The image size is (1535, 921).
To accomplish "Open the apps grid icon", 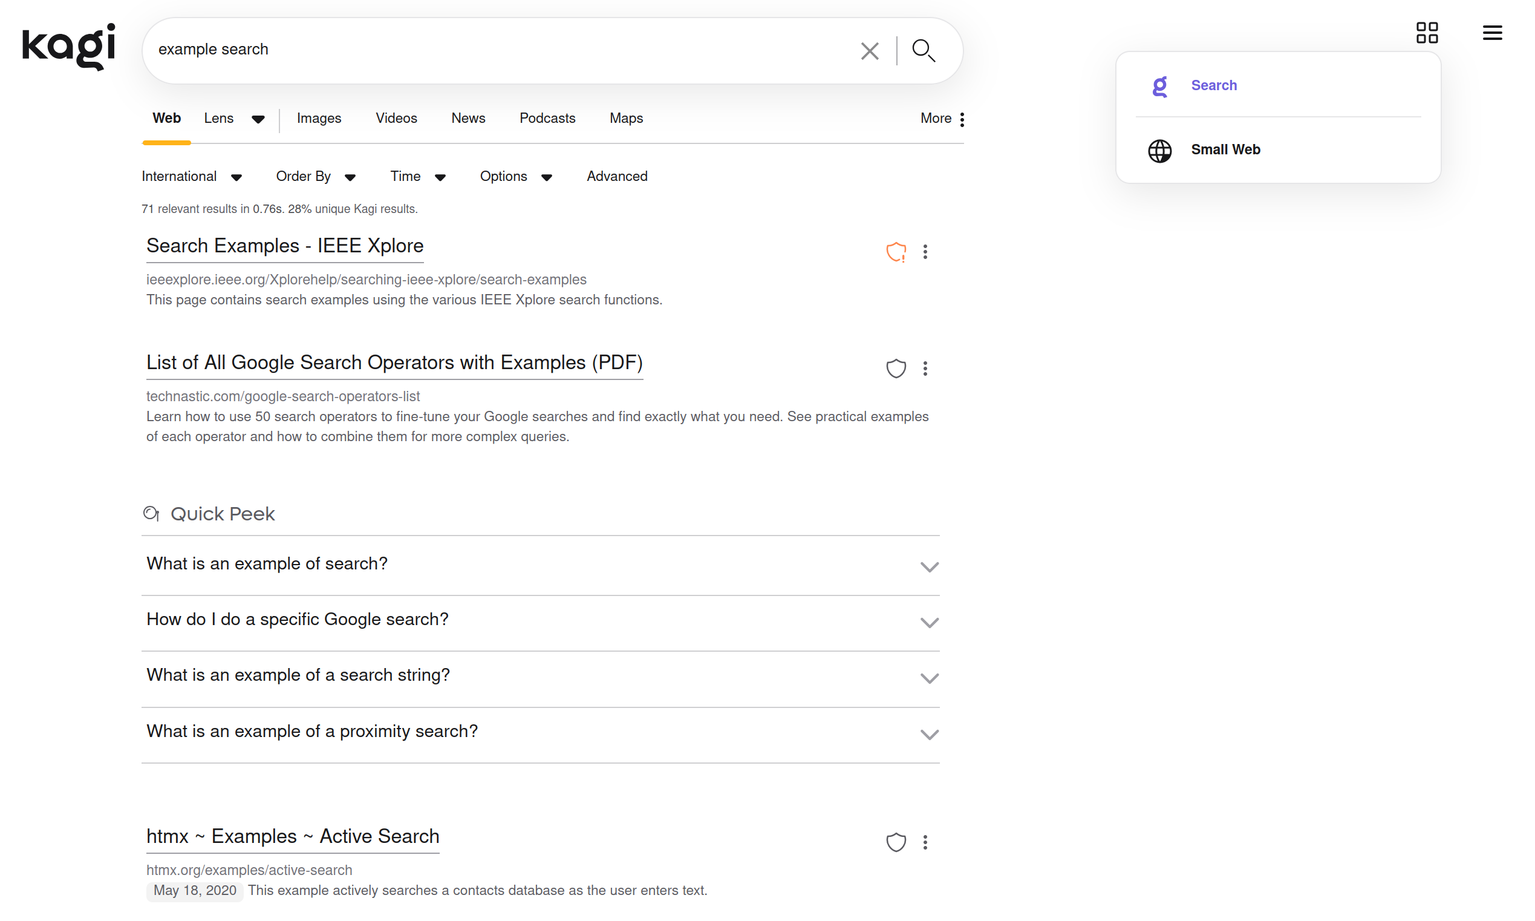I will 1427,33.
